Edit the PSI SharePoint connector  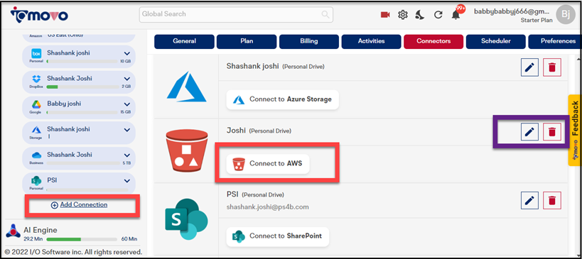tap(529, 200)
